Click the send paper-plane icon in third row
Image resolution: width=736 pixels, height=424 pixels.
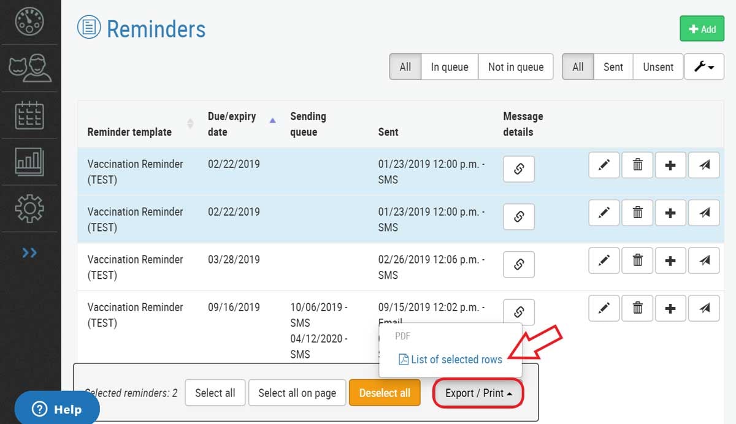click(704, 260)
